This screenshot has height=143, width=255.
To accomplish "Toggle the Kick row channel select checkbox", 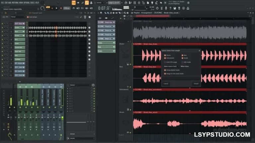I will pos(89,40).
